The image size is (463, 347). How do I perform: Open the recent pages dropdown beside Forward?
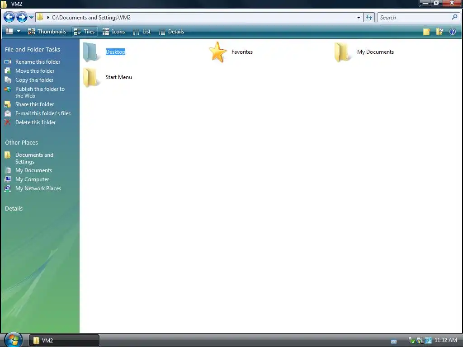click(31, 18)
